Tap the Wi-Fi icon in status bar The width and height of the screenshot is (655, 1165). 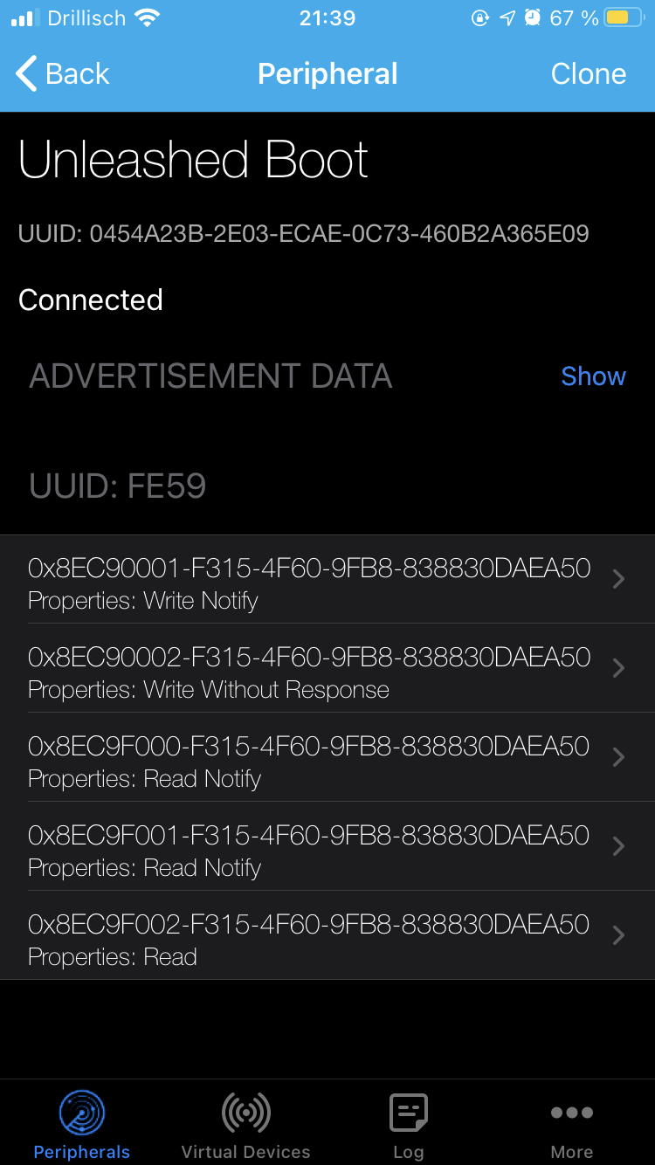[x=148, y=18]
